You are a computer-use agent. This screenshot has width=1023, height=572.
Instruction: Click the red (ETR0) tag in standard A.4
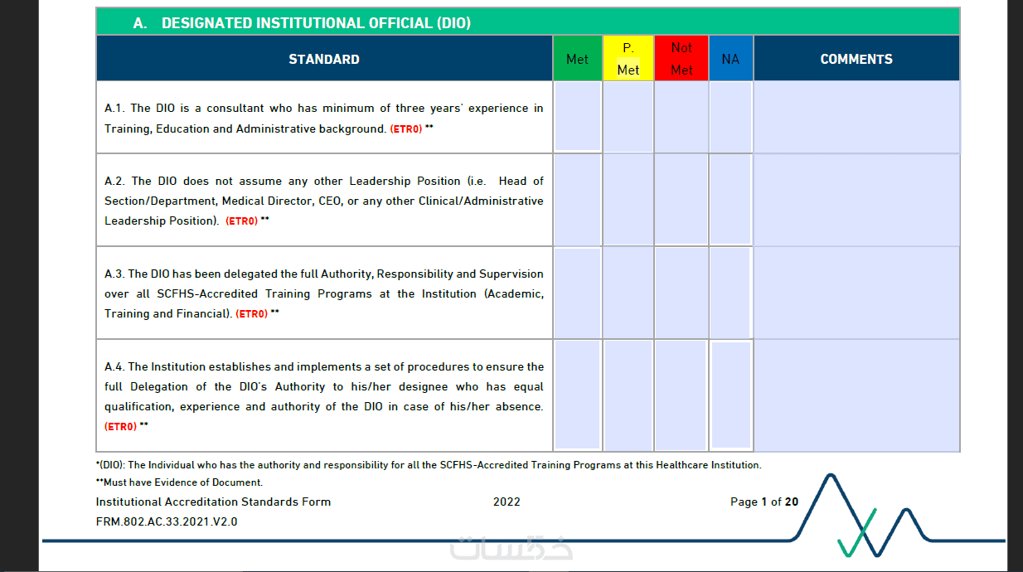click(x=120, y=426)
